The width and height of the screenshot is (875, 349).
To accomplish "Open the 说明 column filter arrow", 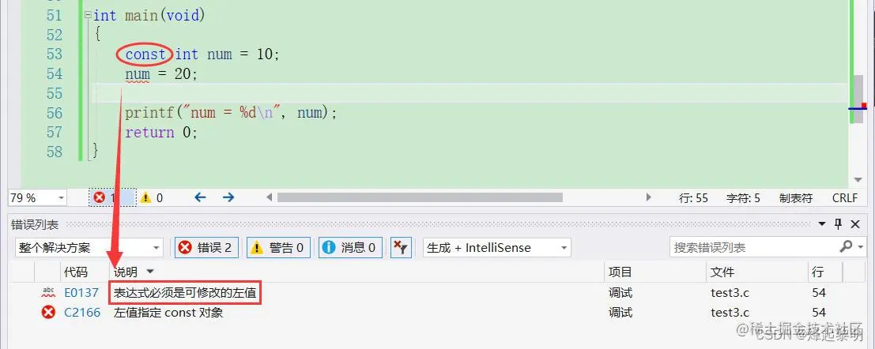I will [x=149, y=272].
